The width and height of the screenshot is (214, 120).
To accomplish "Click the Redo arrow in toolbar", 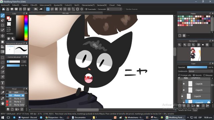I will pyautogui.click(x=41, y=9).
